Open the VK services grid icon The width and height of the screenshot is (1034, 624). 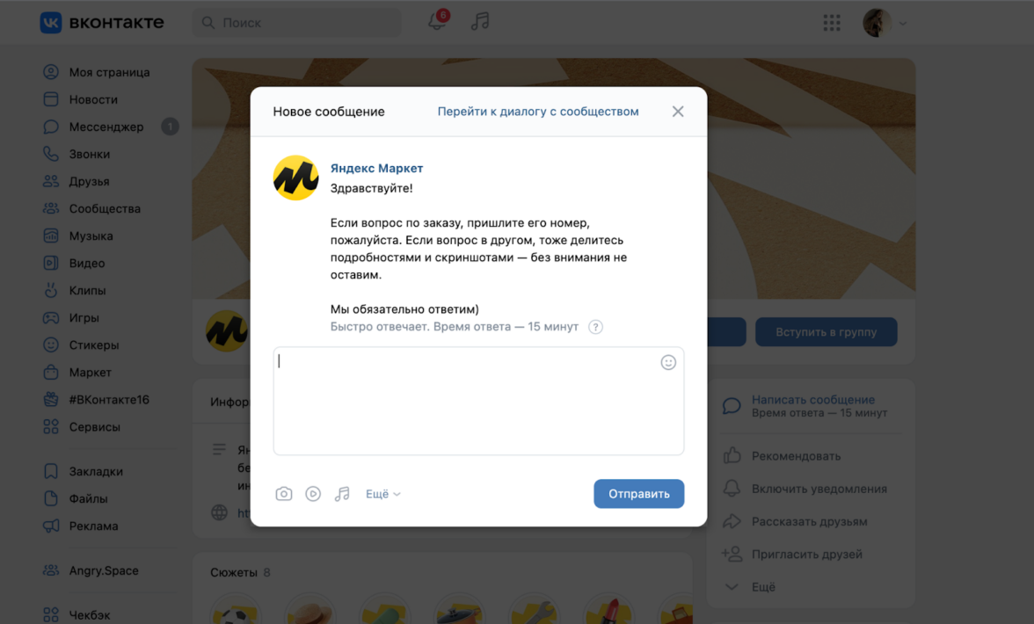tap(832, 23)
